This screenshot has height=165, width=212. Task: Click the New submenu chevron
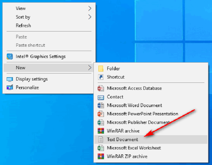click(x=90, y=68)
